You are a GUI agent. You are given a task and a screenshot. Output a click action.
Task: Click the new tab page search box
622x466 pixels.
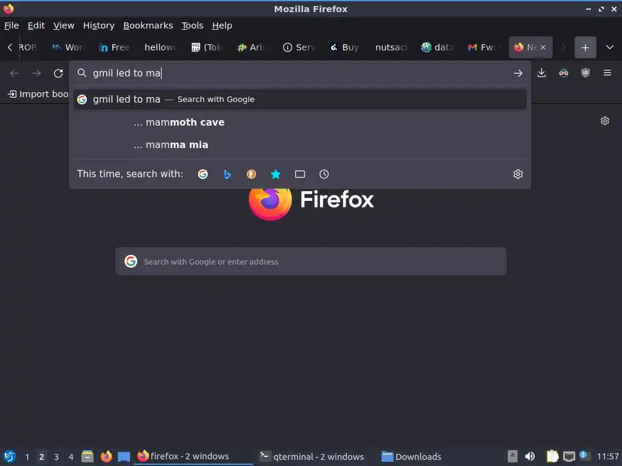pyautogui.click(x=310, y=262)
